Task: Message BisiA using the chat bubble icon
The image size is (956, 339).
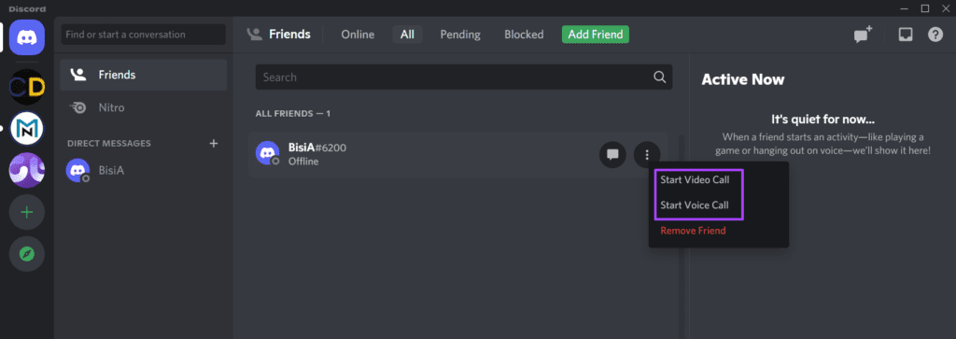Action: click(x=612, y=155)
